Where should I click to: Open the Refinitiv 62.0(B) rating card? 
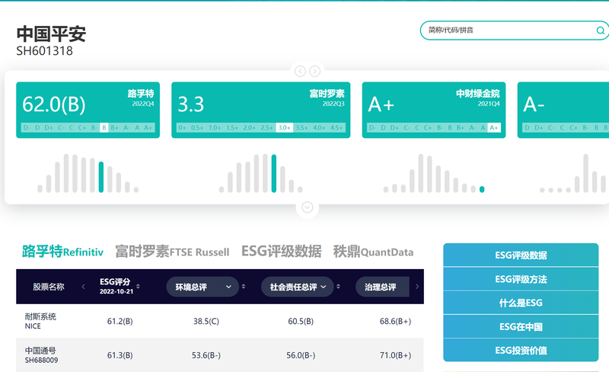pyautogui.click(x=88, y=110)
